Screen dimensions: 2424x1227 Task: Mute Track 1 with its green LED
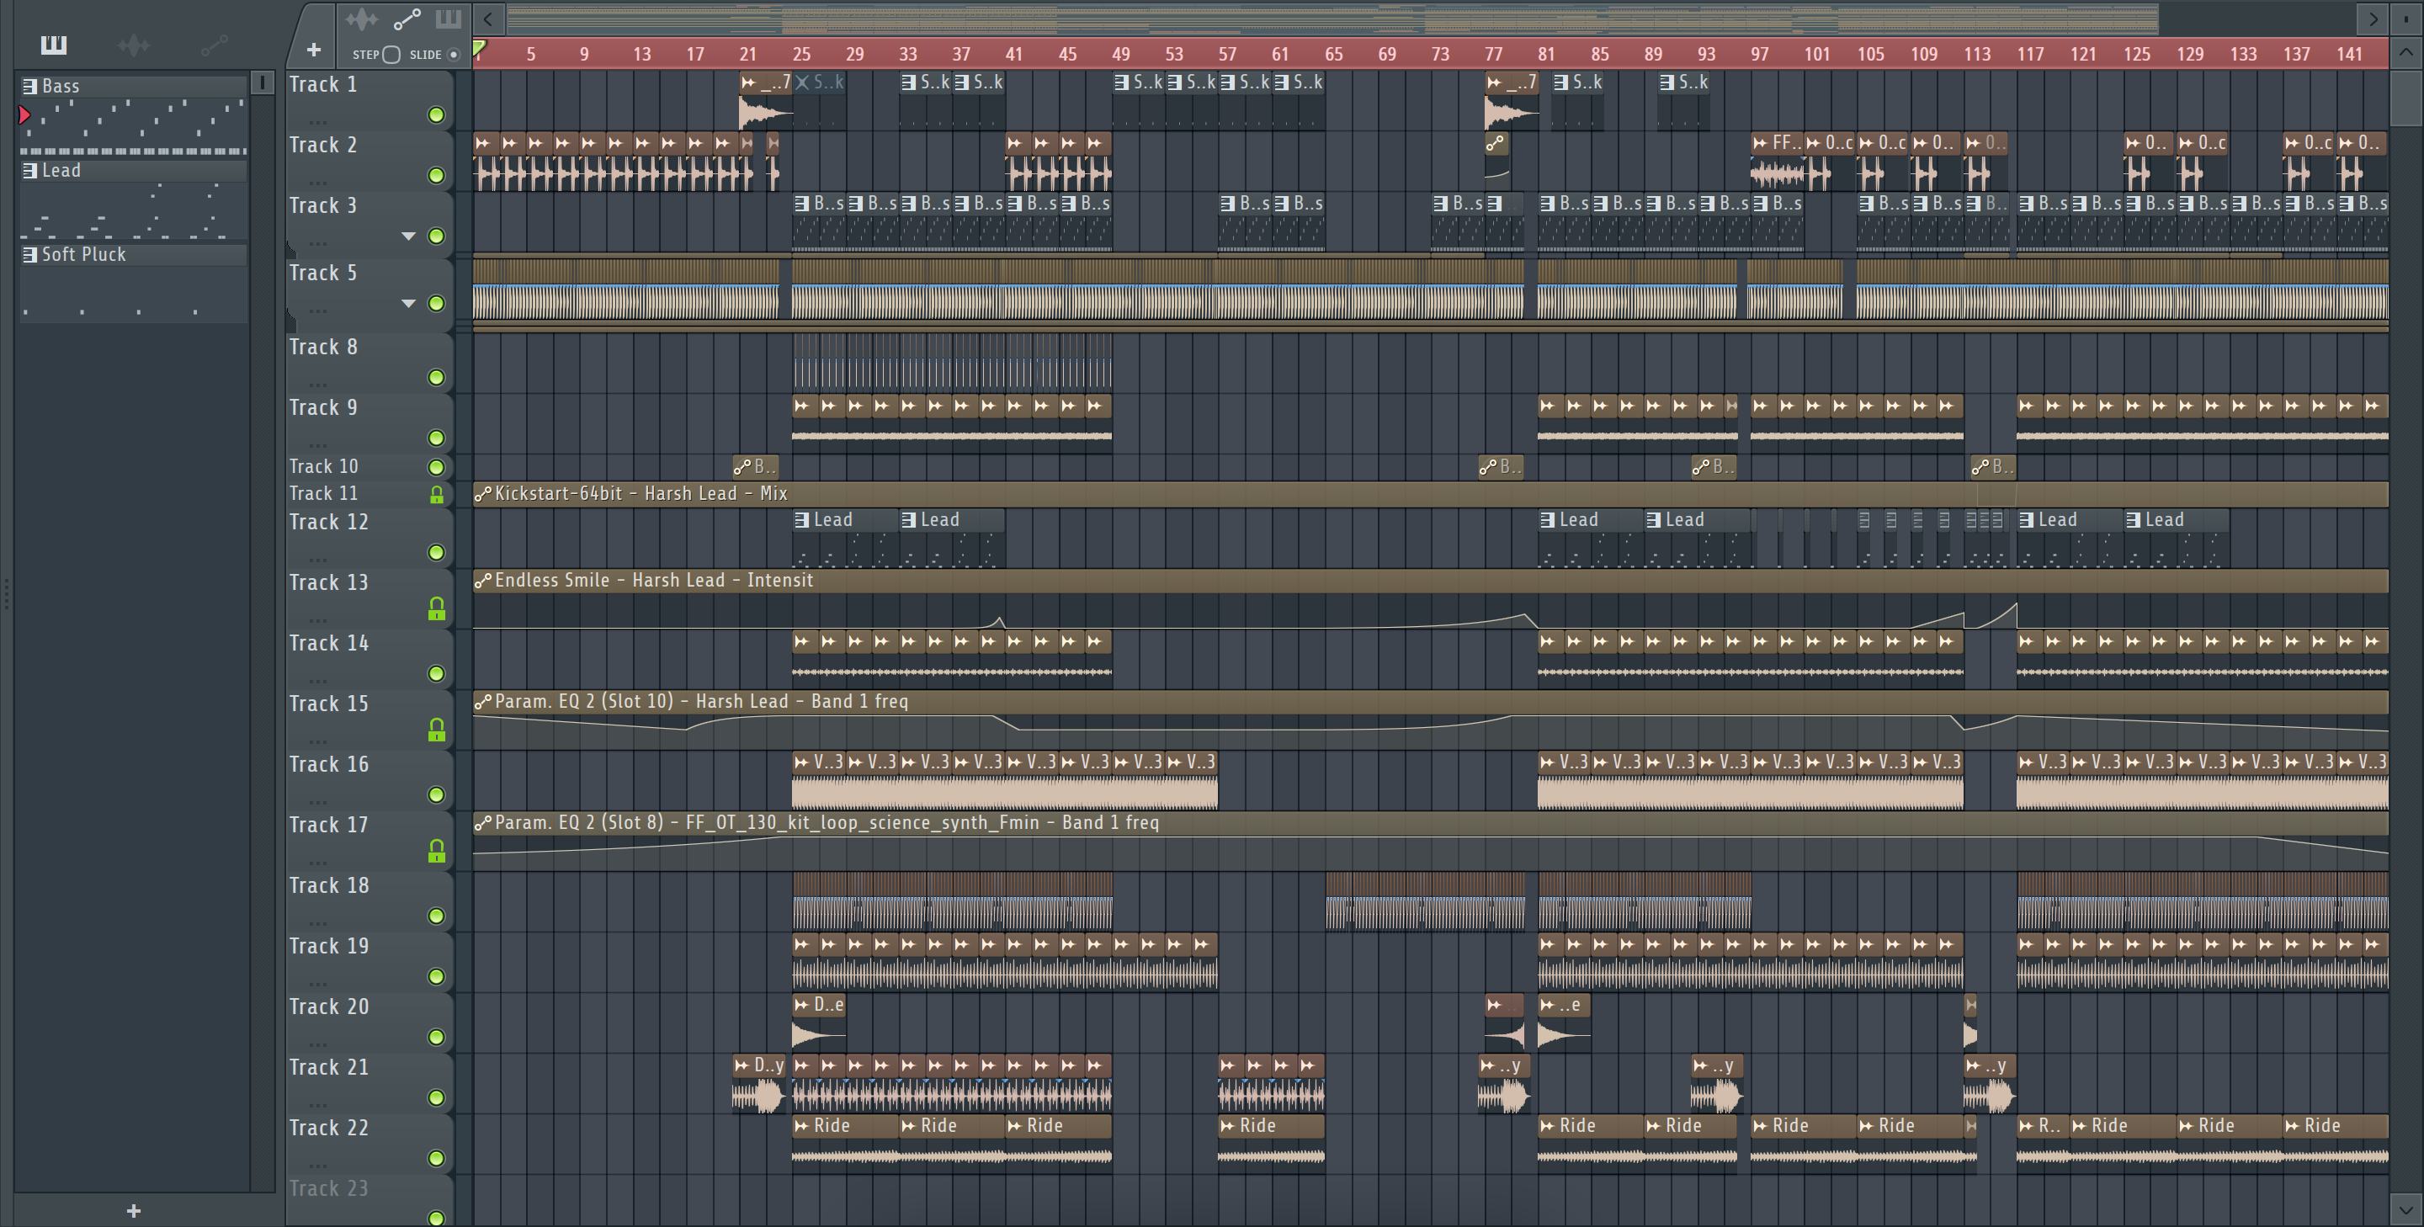click(436, 114)
